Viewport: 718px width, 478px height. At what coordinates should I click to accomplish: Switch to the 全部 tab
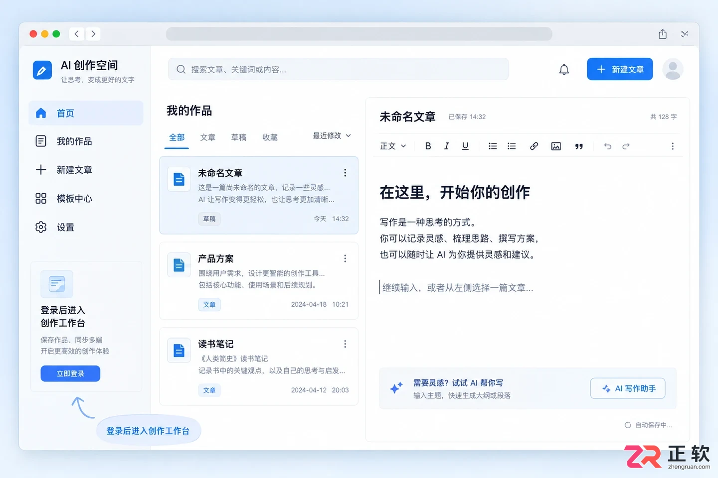(177, 137)
